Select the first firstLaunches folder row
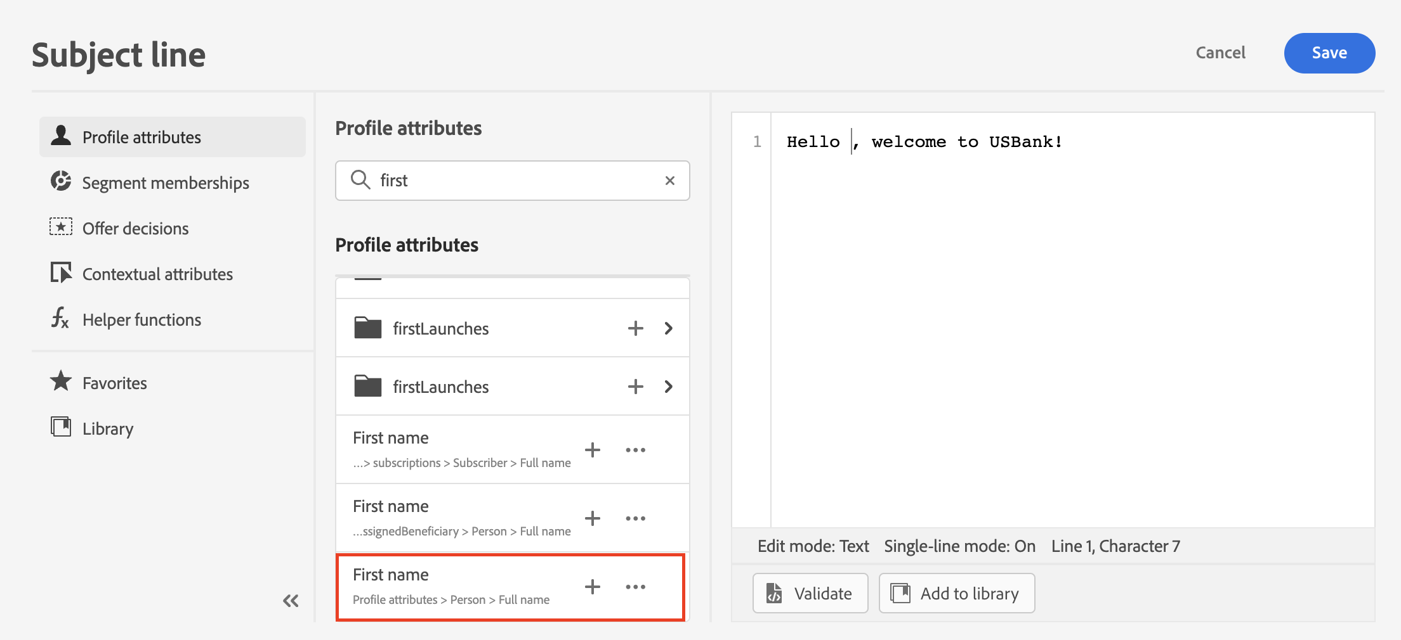This screenshot has height=640, width=1401. click(x=513, y=328)
